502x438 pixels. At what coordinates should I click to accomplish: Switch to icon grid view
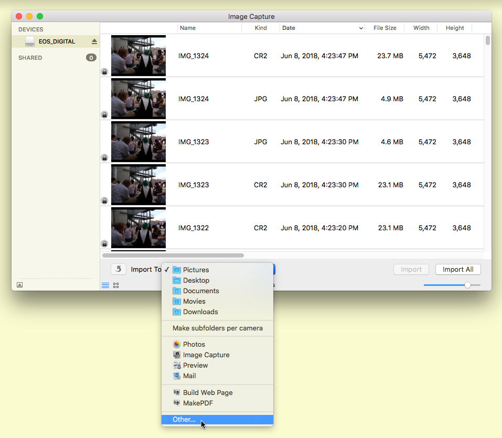pyautogui.click(x=116, y=285)
